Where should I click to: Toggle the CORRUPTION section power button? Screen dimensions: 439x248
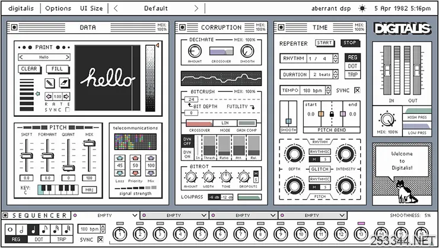coord(182,27)
